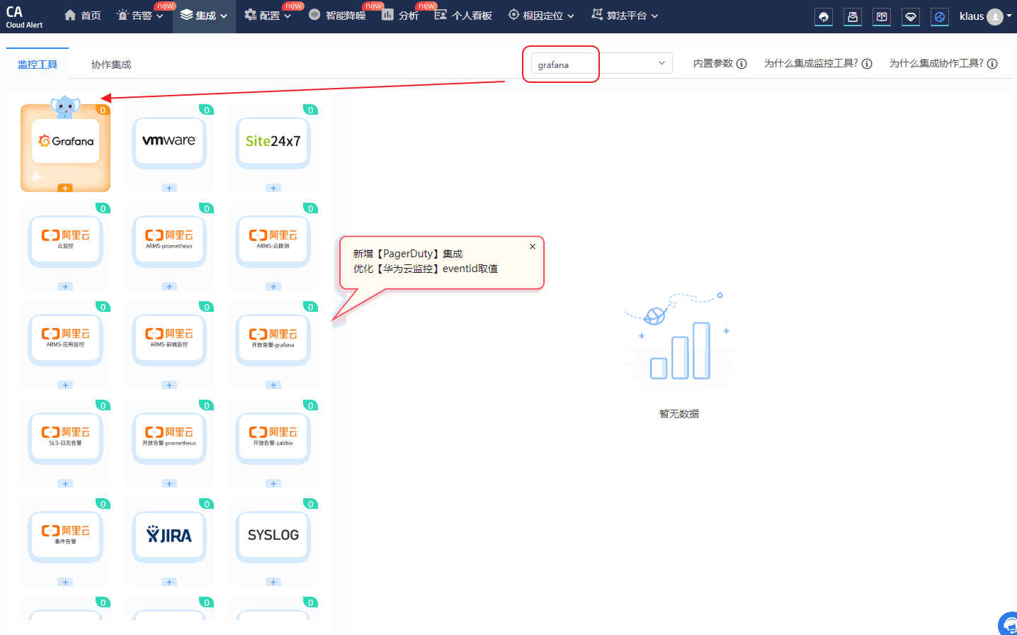The image size is (1017, 635).
Task: Click plus under ARMS-前端监控 card
Action: (169, 386)
